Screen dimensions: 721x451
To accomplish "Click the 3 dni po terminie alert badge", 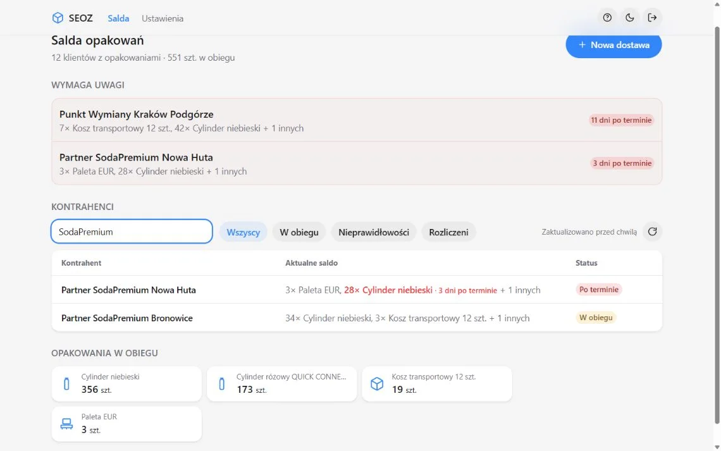I will (x=622, y=163).
